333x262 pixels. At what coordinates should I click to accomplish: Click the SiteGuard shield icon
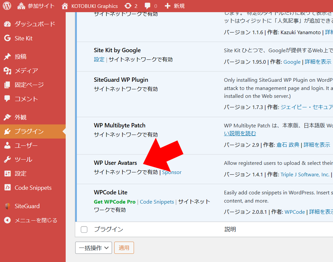[x=7, y=206]
